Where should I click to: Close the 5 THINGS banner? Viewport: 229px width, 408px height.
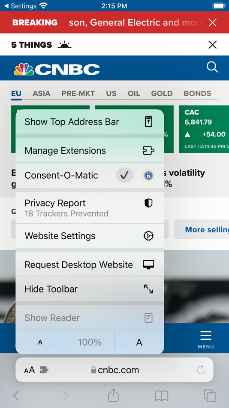coord(212,45)
